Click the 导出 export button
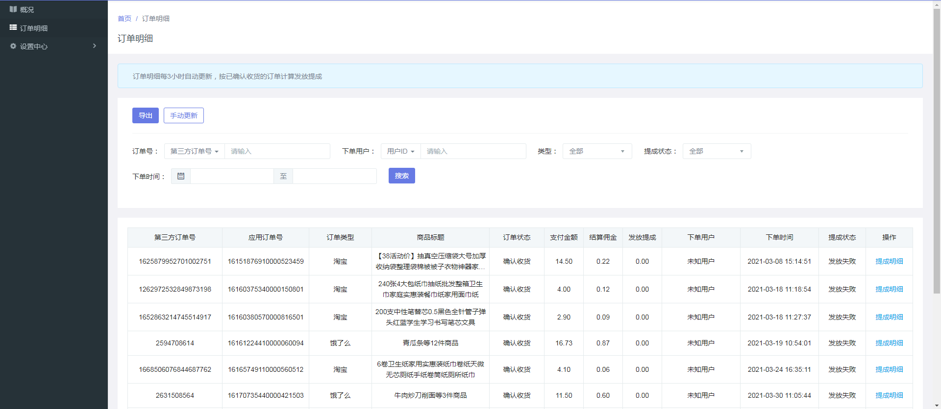 tap(146, 115)
